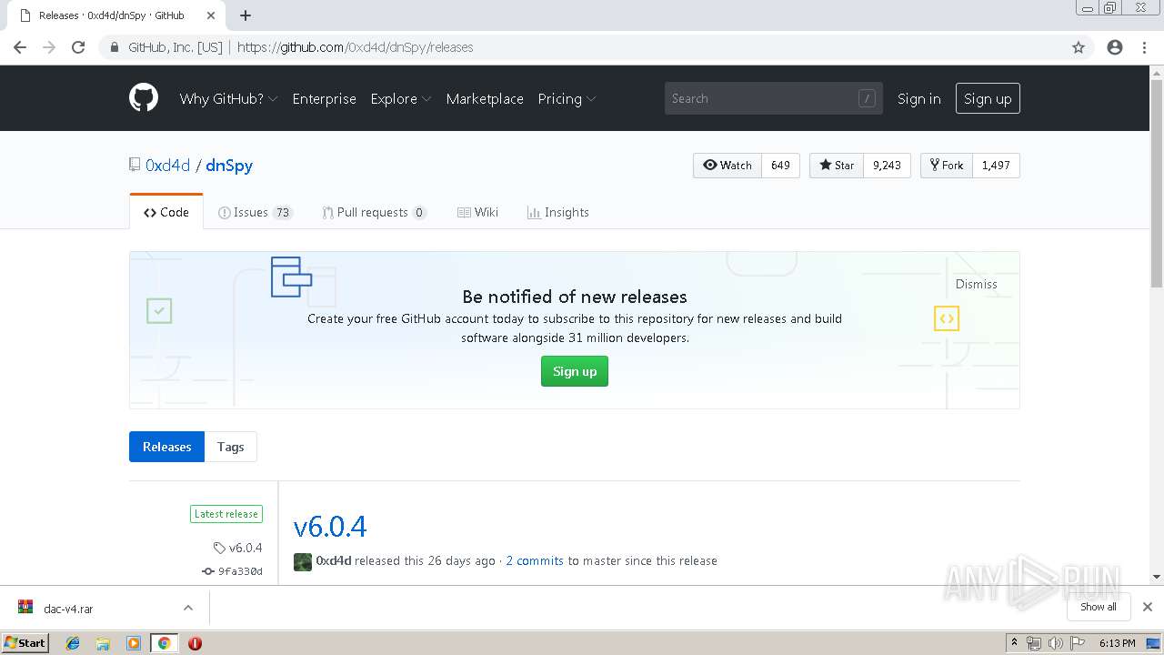
Task: Open dnSpy repository link
Action: [229, 165]
